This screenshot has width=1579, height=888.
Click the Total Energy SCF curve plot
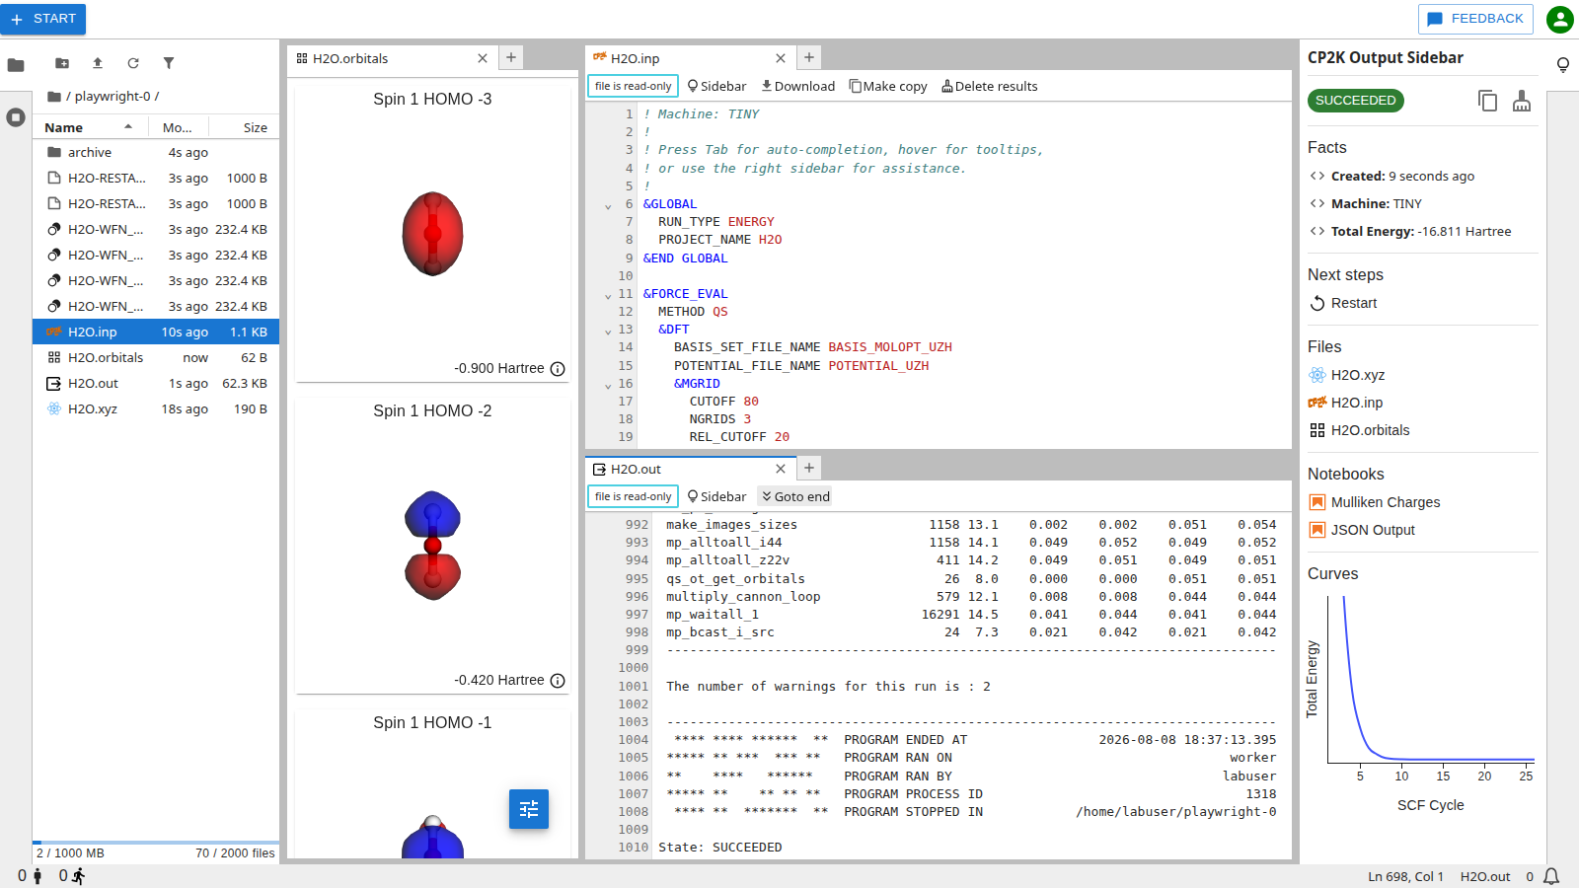coord(1431,680)
